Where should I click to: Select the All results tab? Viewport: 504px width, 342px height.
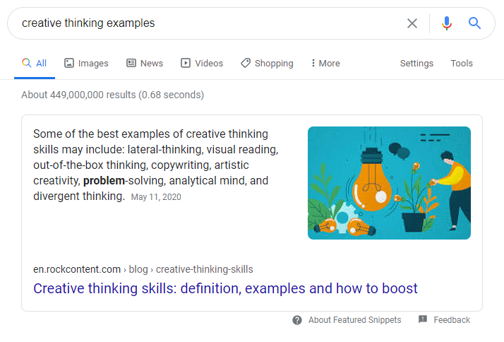(35, 63)
